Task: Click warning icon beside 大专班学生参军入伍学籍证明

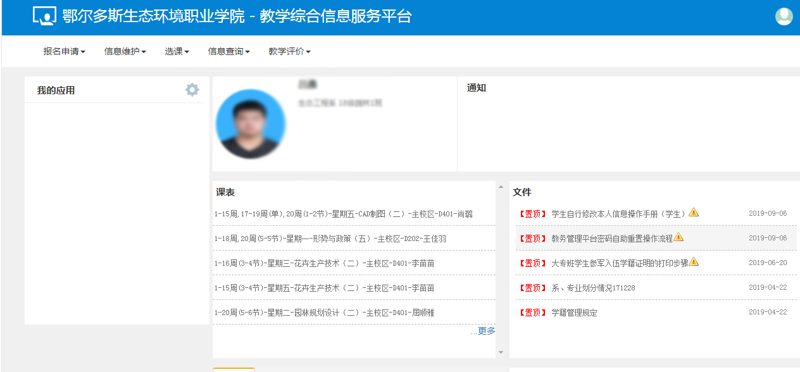Action: (694, 262)
